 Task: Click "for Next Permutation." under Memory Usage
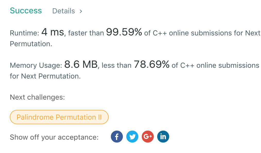point(45,76)
